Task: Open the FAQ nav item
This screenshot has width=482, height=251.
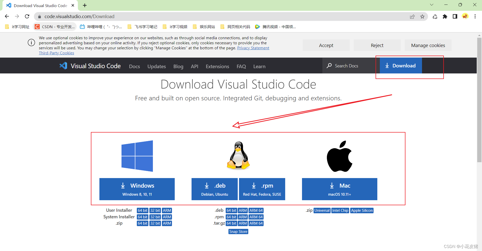Action: coord(241,66)
